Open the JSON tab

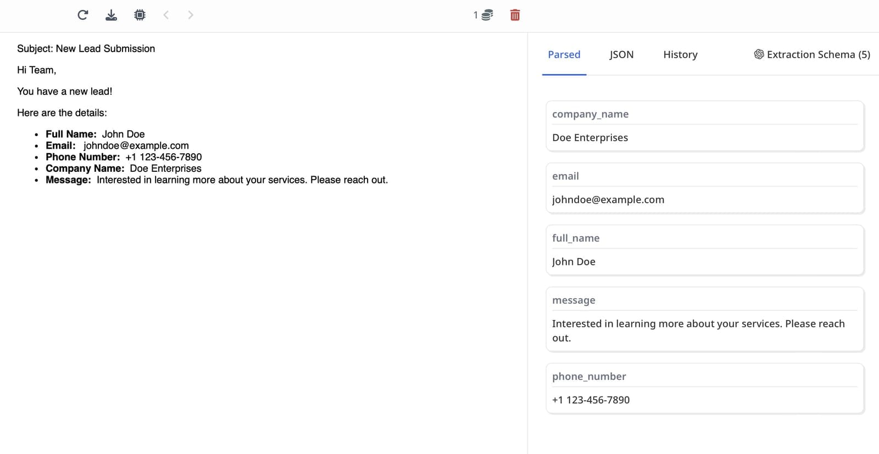point(621,54)
